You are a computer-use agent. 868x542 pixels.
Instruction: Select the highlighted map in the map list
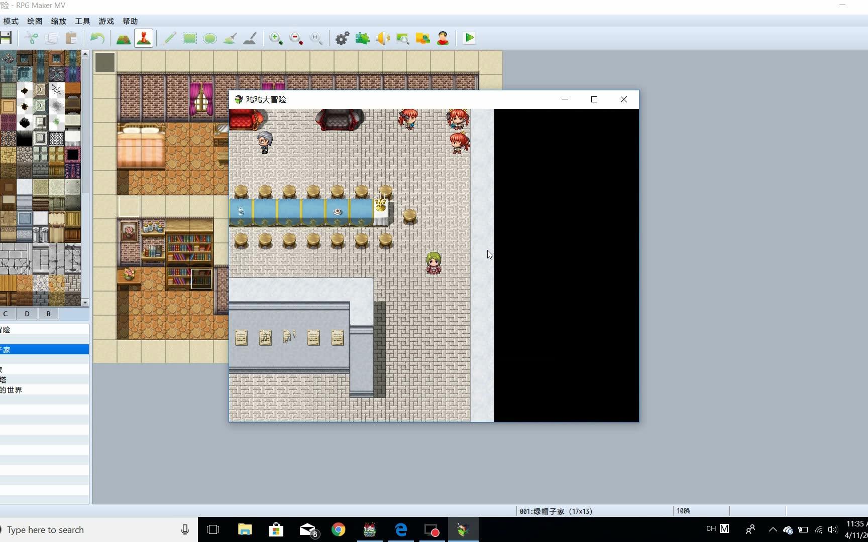tap(44, 349)
